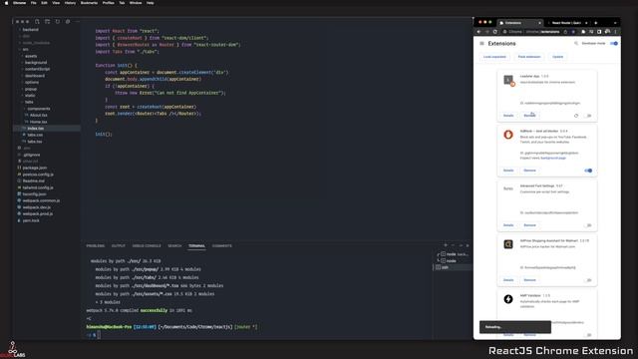Click the share icon in Chrome address bar

tap(565, 32)
